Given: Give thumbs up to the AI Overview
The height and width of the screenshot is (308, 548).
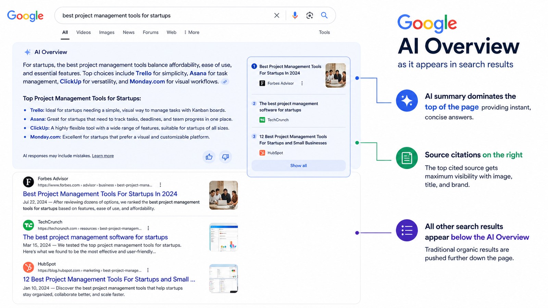Looking at the screenshot, I should (209, 157).
